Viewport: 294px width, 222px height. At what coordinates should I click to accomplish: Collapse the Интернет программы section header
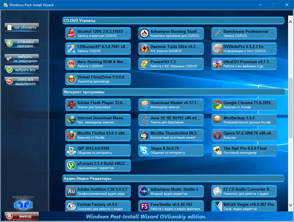click(x=175, y=92)
